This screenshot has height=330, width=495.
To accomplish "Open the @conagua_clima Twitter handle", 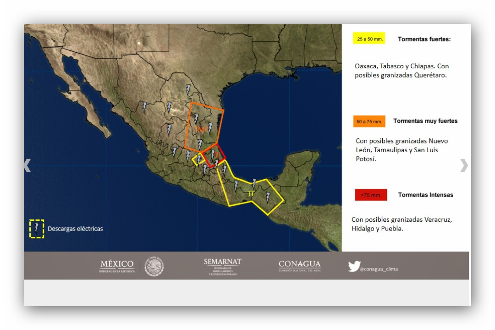I will (x=379, y=269).
